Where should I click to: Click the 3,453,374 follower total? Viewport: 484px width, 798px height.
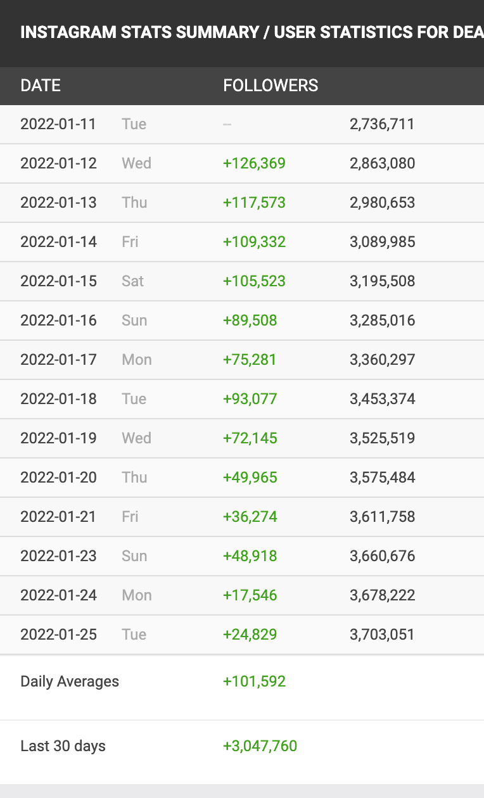click(382, 399)
